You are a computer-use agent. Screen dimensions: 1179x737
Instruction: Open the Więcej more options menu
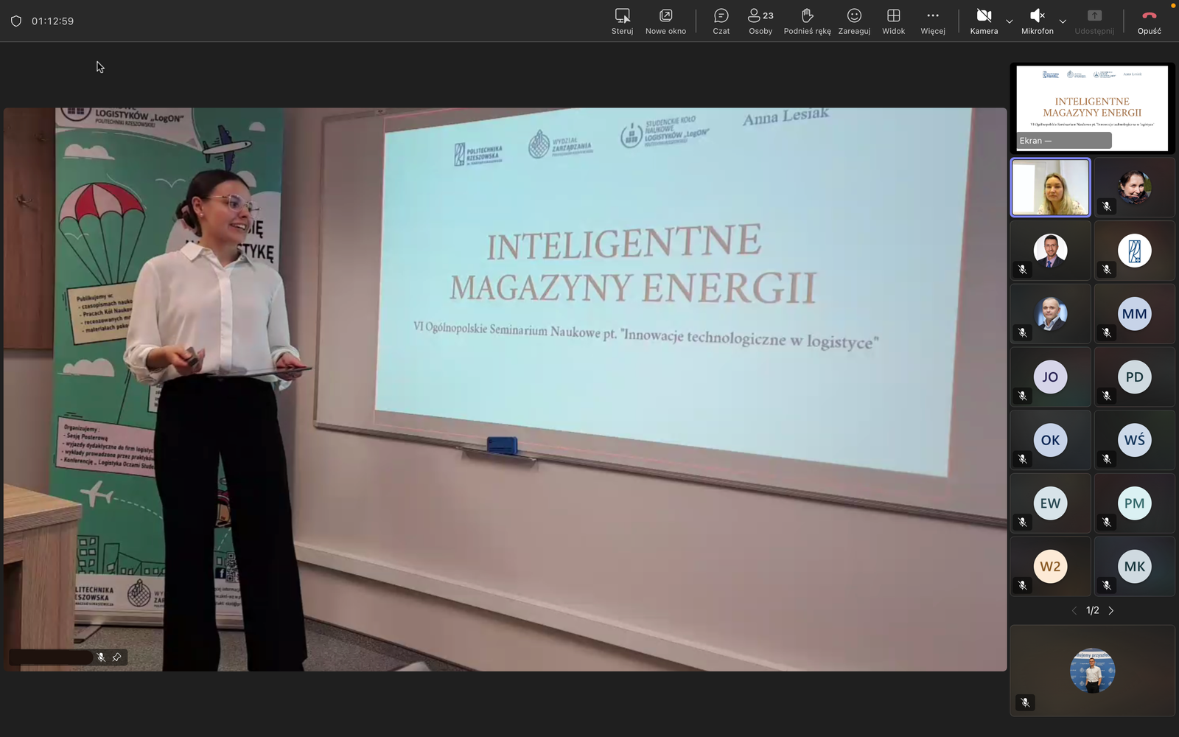point(932,21)
